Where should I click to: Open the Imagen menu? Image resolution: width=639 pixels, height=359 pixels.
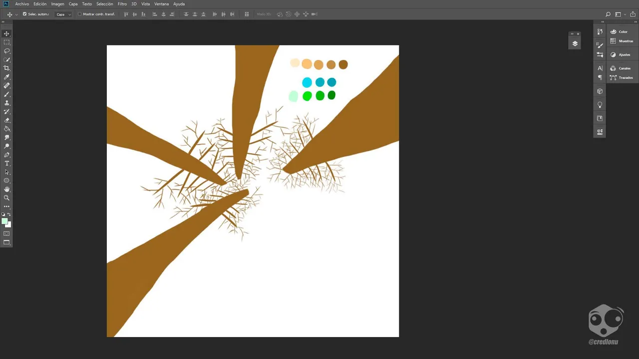click(x=57, y=4)
